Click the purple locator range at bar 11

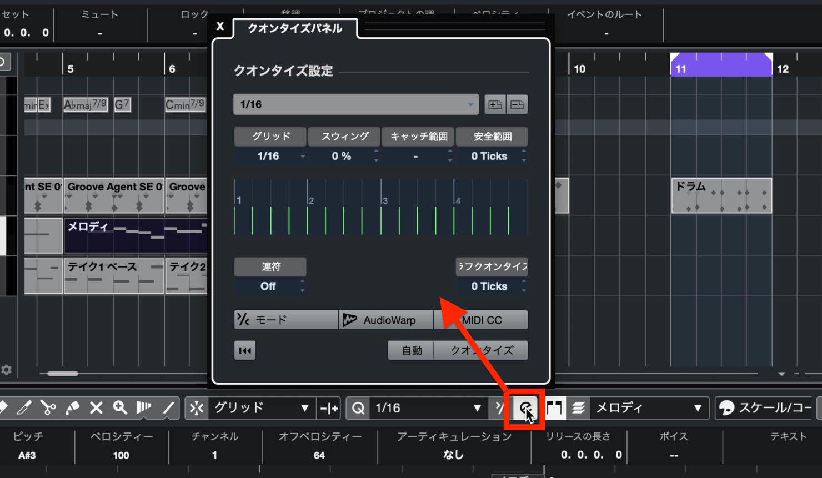721,64
